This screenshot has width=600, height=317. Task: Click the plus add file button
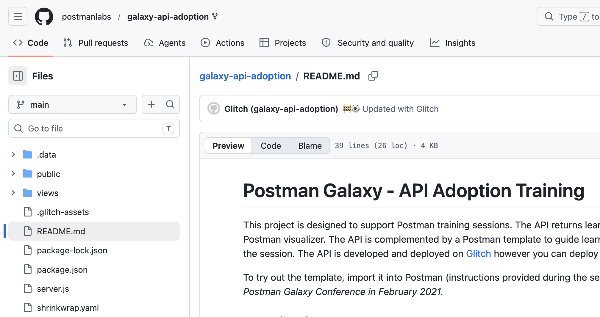pyautogui.click(x=151, y=104)
